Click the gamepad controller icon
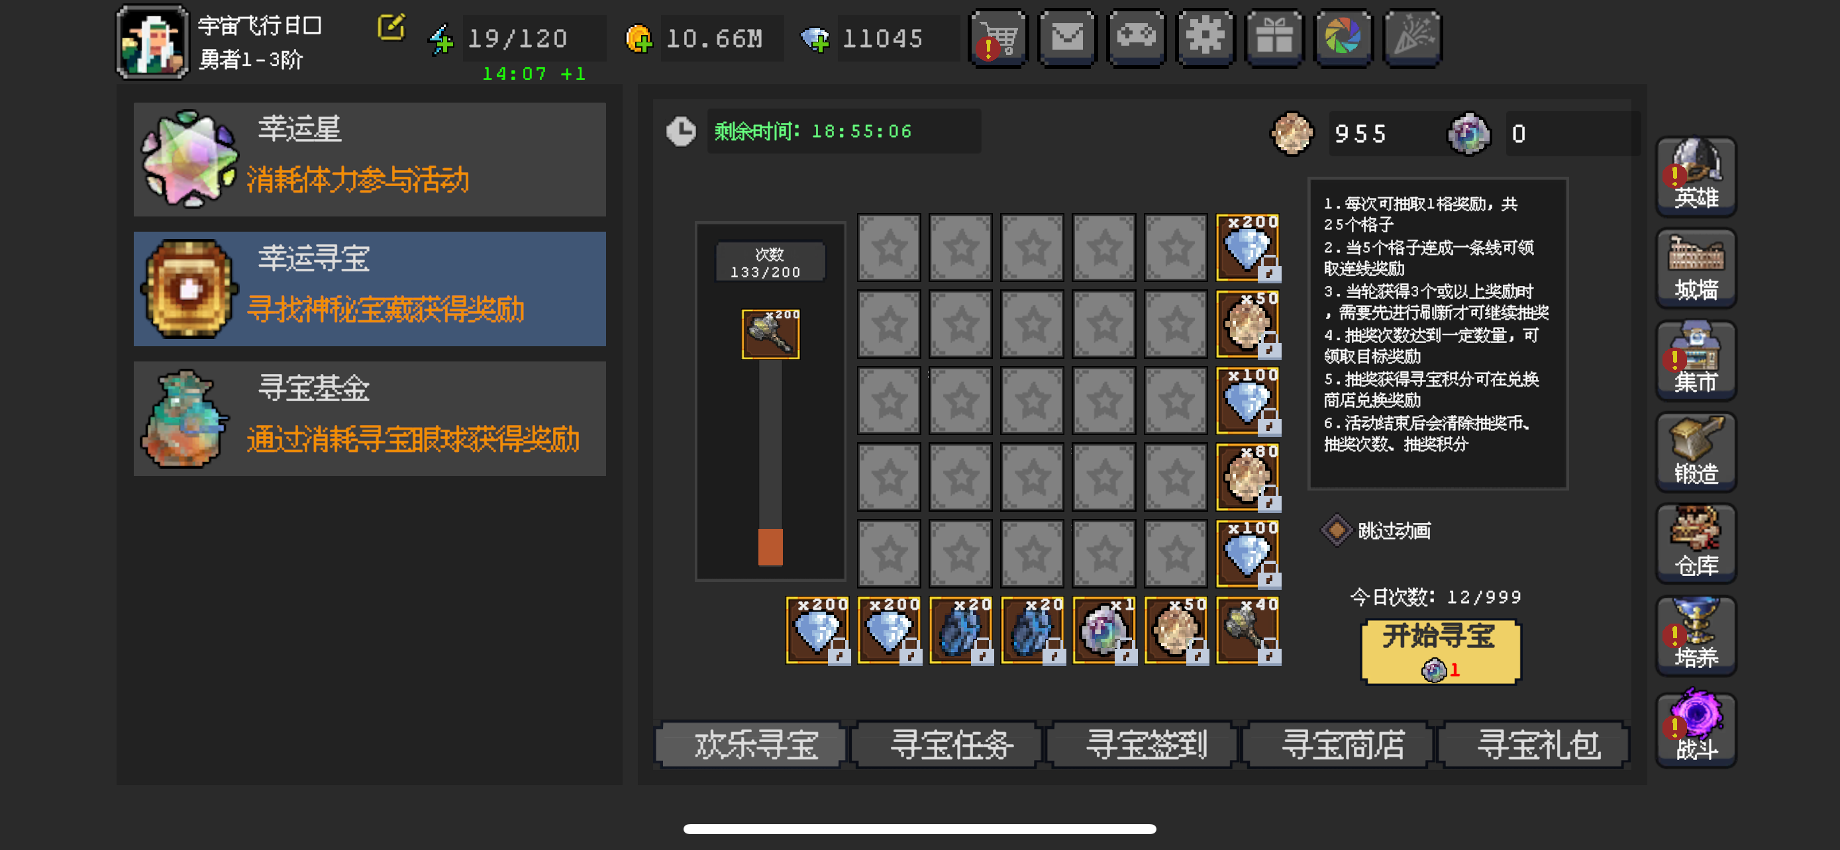 point(1137,38)
